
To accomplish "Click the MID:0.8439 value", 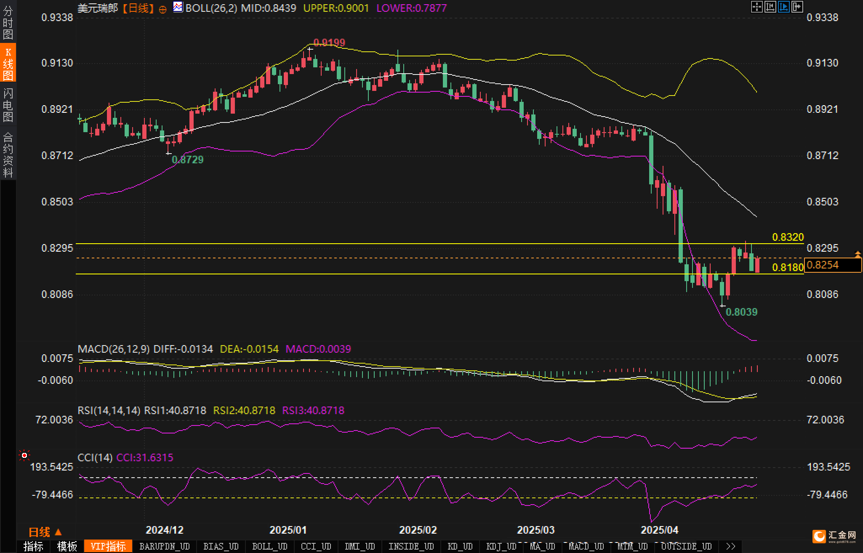I will (x=269, y=8).
